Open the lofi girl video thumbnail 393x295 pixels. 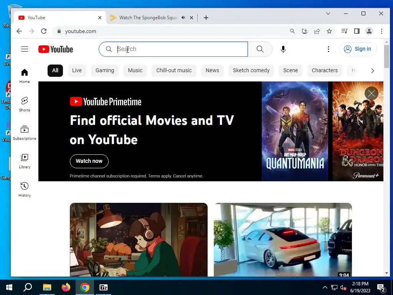pyautogui.click(x=139, y=240)
